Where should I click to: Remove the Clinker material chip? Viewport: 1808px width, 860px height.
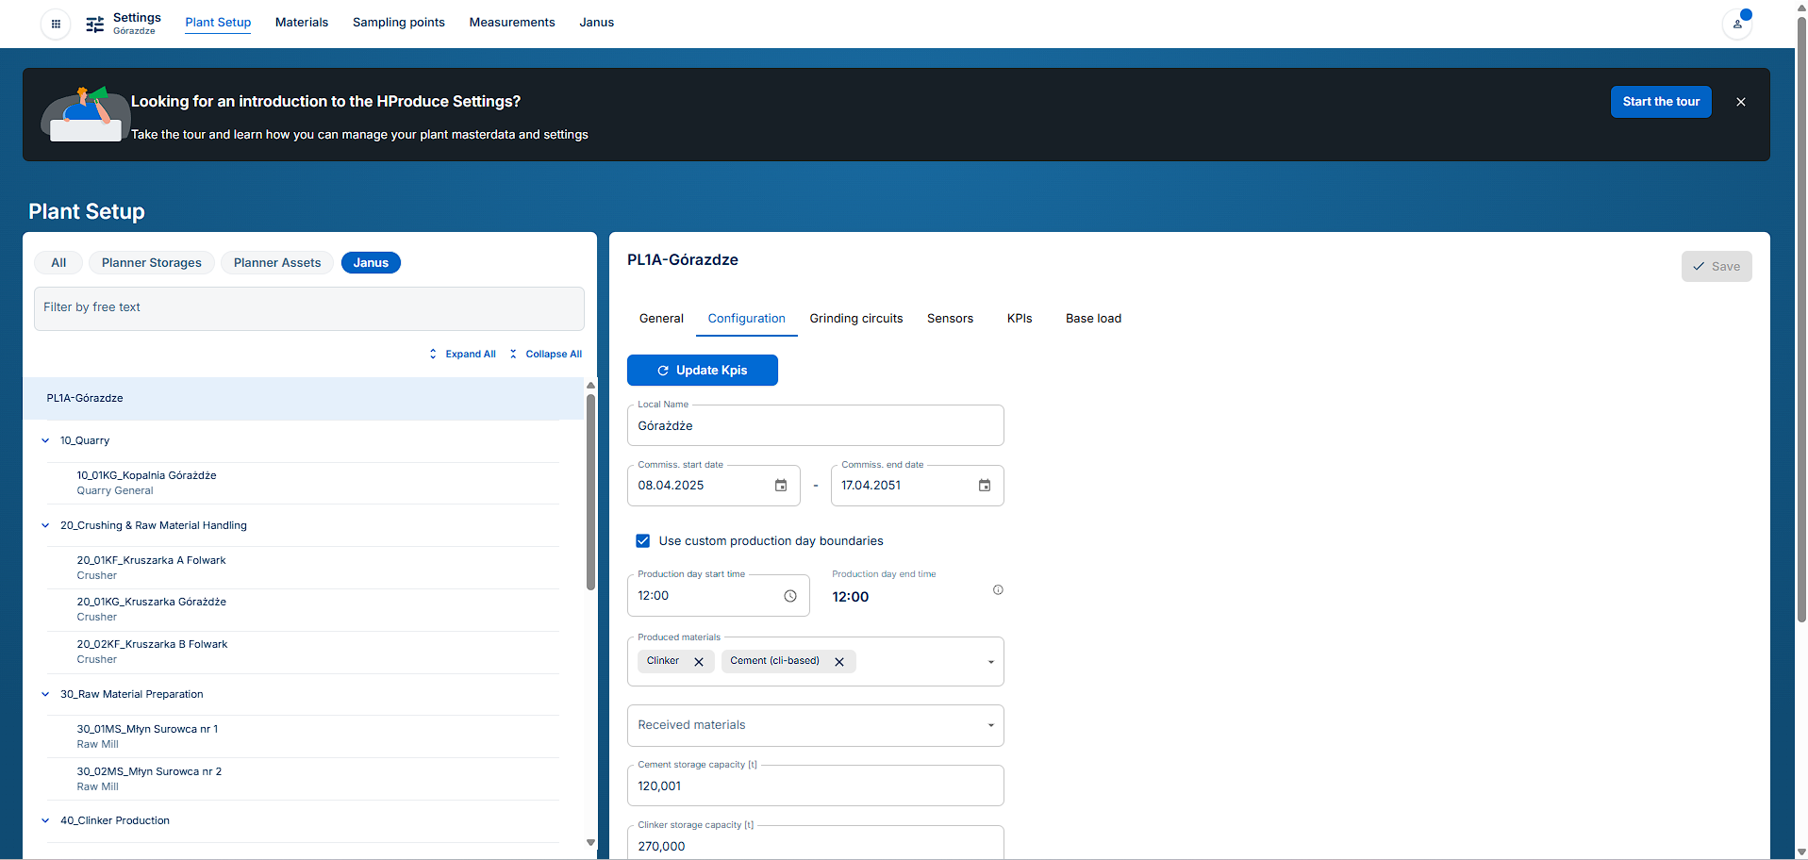click(x=699, y=662)
